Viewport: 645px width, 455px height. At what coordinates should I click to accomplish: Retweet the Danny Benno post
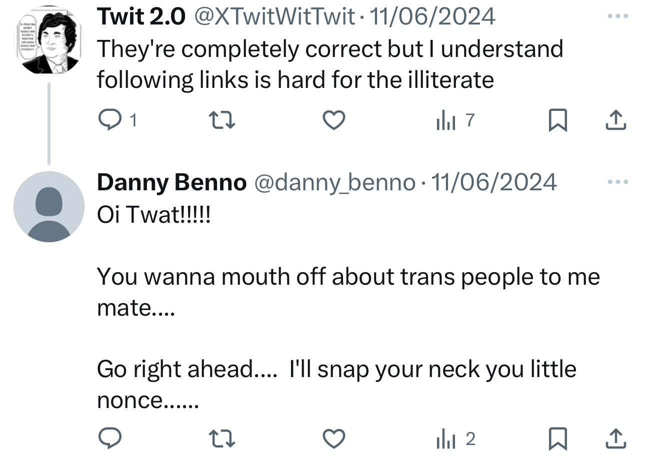tap(220, 439)
